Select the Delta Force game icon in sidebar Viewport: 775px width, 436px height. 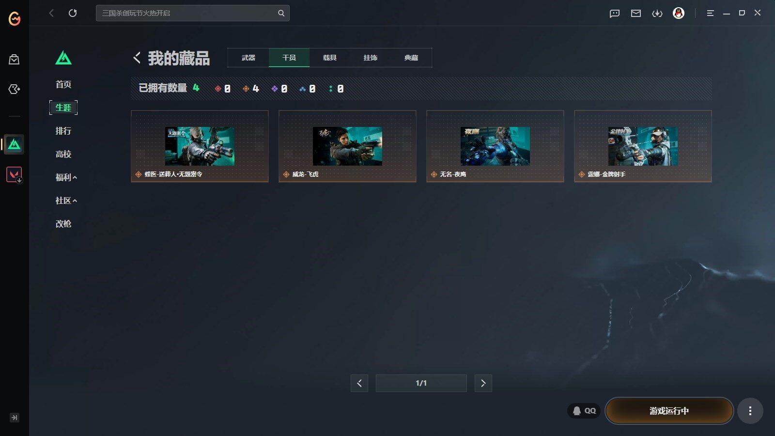(14, 144)
